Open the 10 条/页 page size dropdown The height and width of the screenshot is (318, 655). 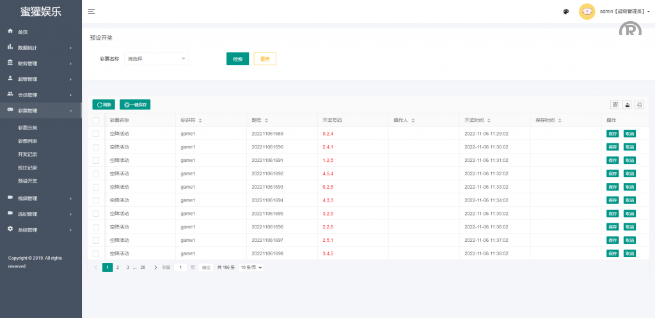[251, 267]
